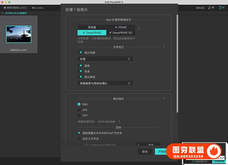The width and height of the screenshot is (228, 165).
Task: Disable the 暗角 correction checkbox
Action: coord(80,66)
